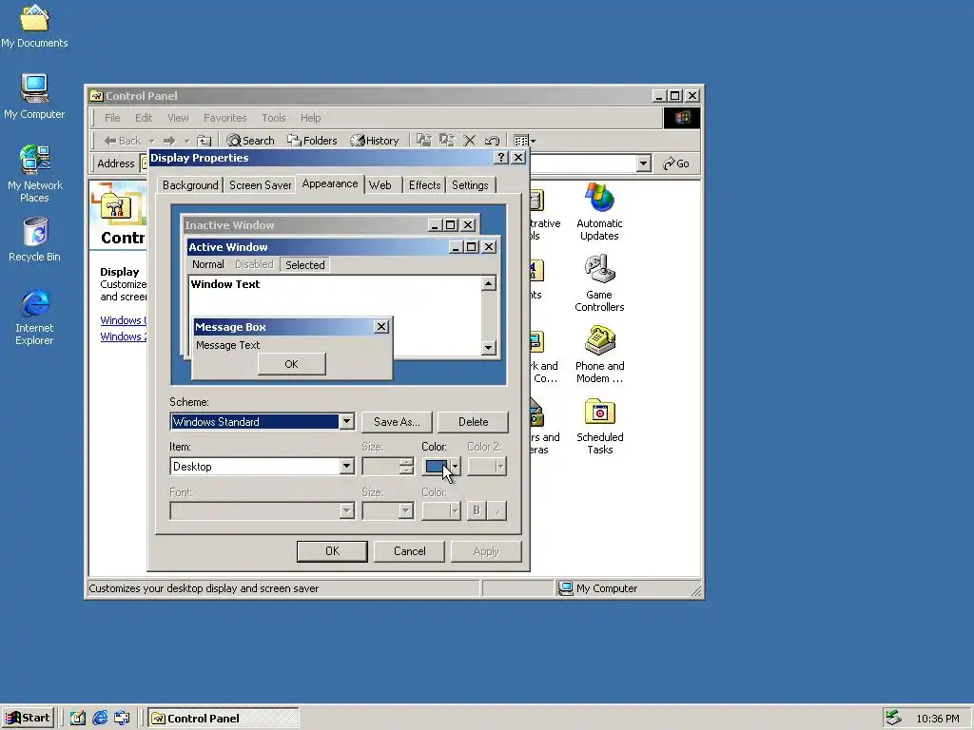
Task: Expand the Item dropdown showing Desktop
Action: (346, 467)
